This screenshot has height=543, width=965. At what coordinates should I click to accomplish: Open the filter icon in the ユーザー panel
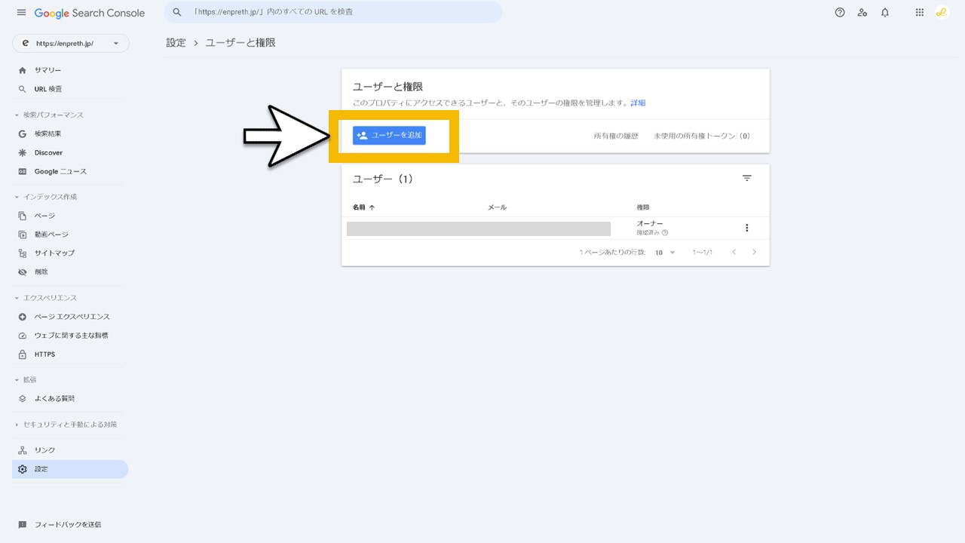click(747, 178)
